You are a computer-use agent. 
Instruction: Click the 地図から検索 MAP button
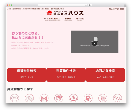pos(105,75)
